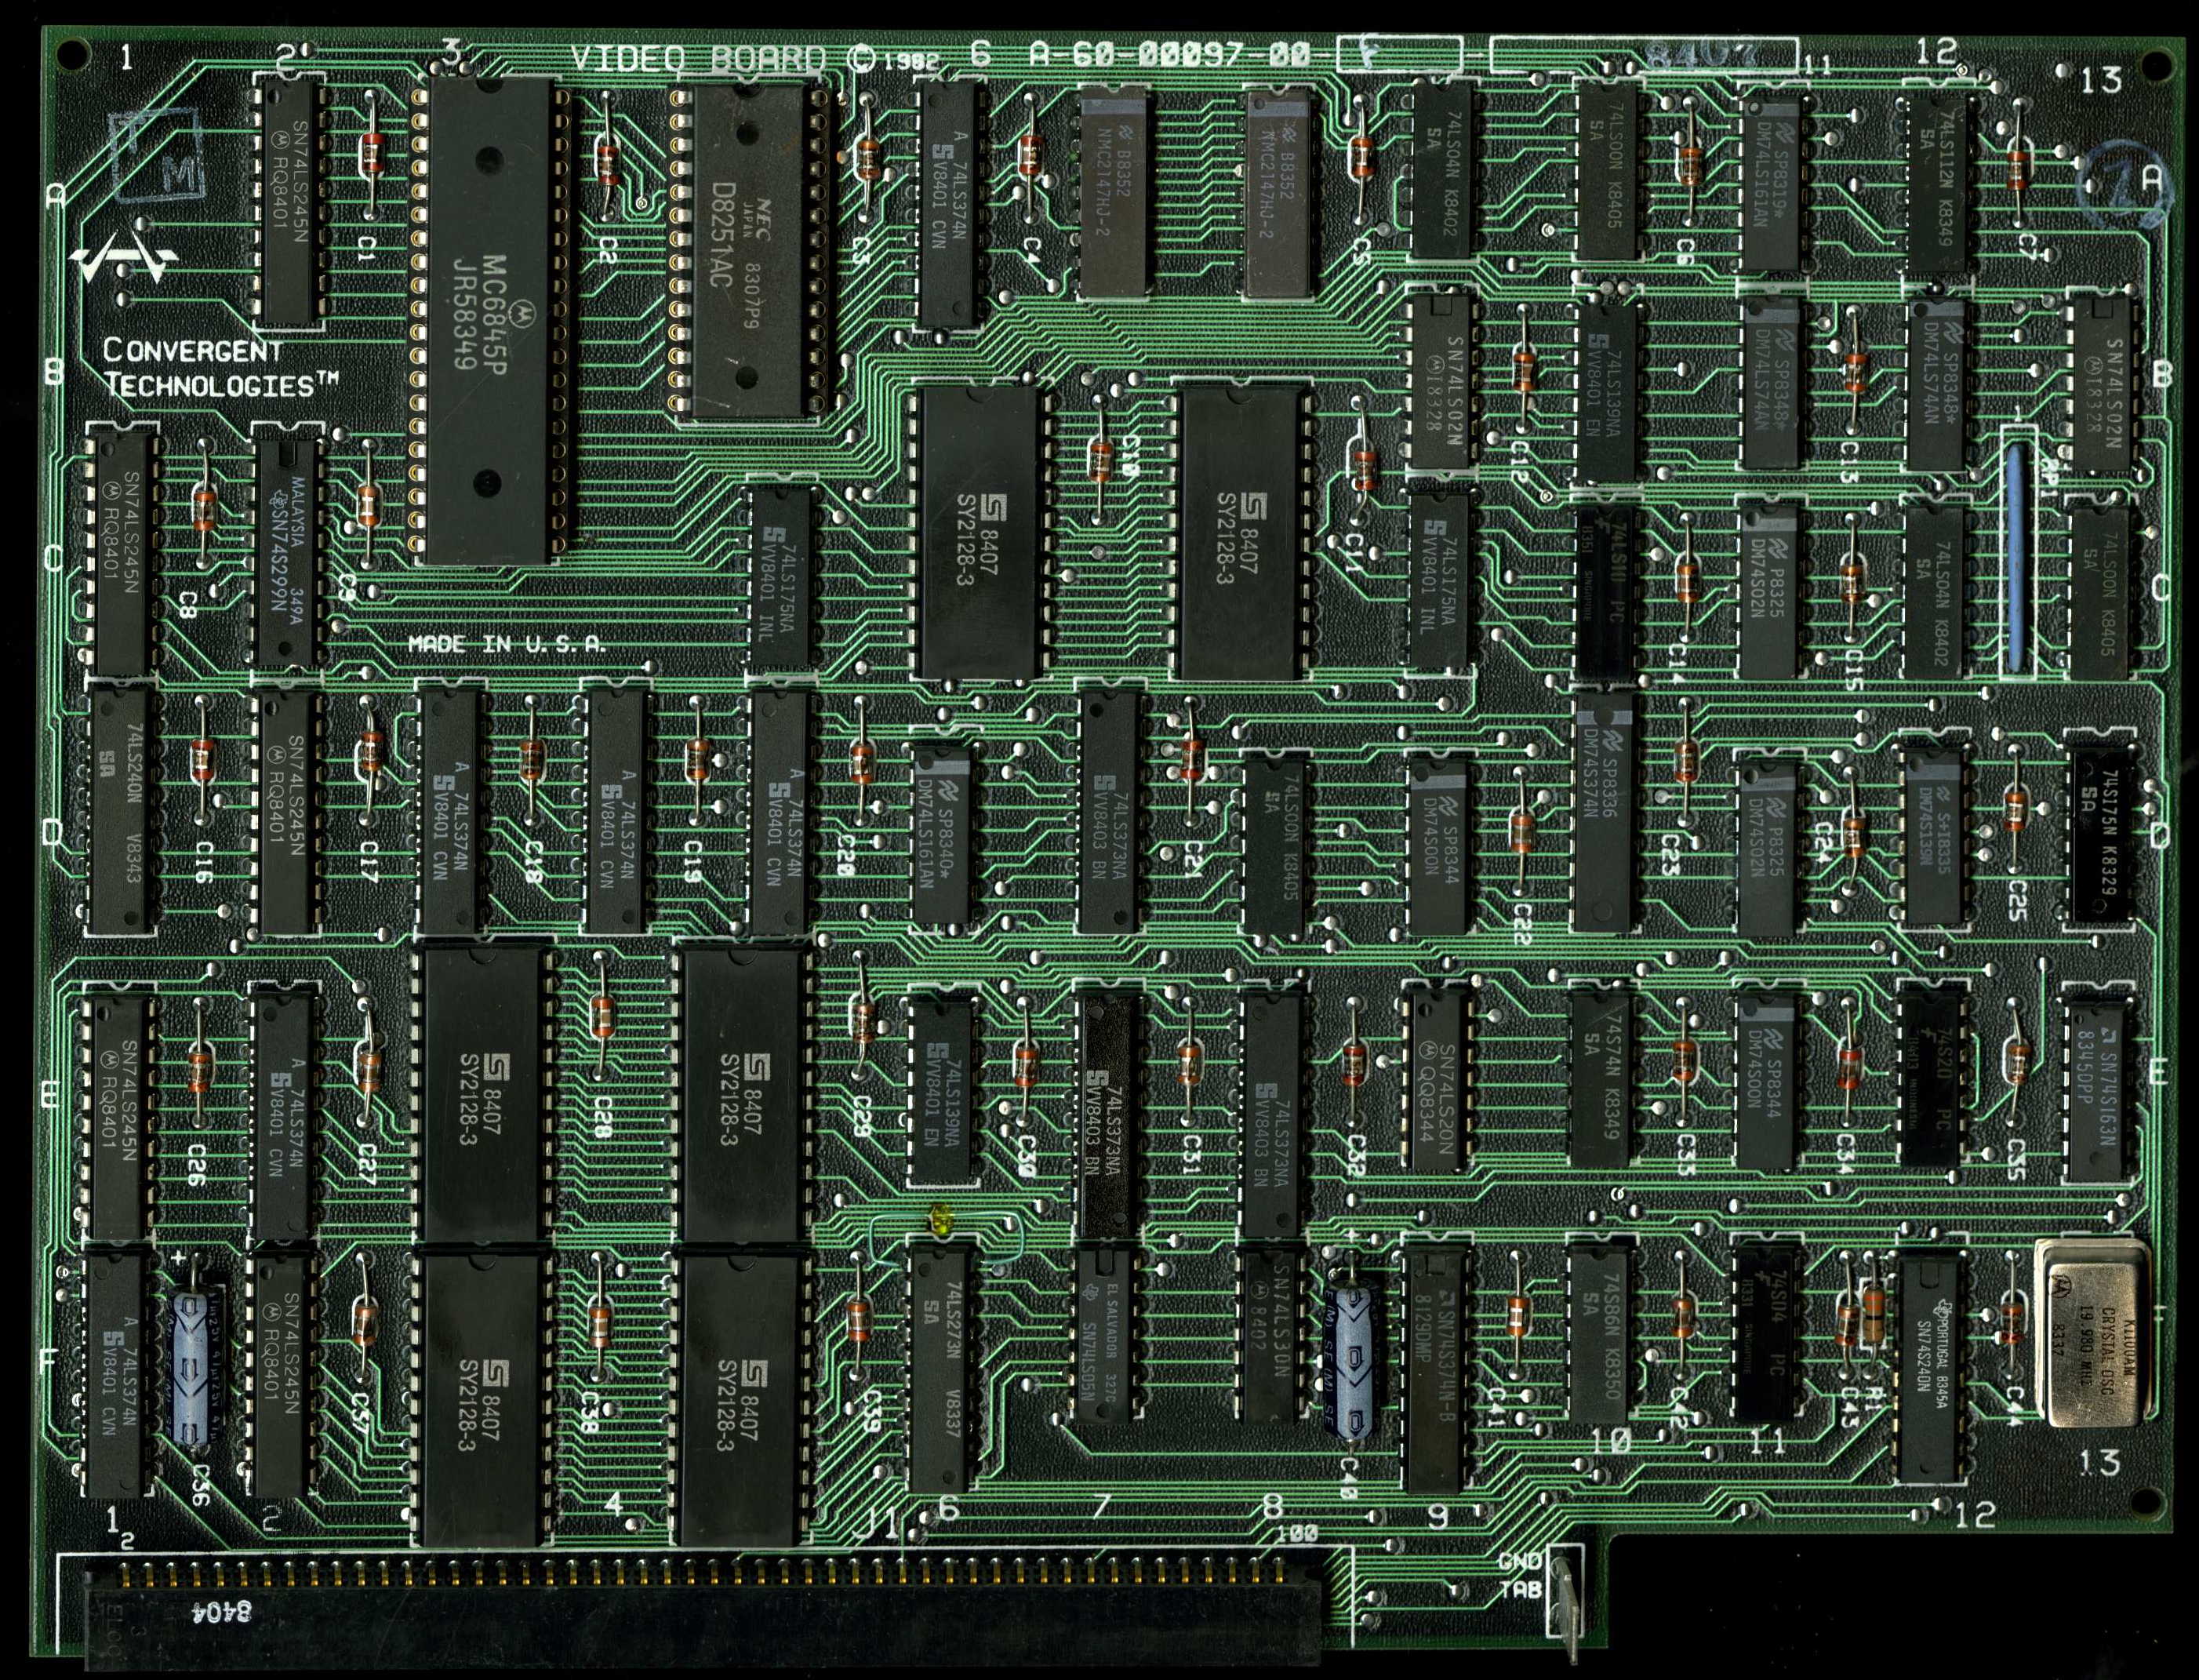Select the NEC D8251AC chip
The height and width of the screenshot is (1680, 2199).
pyautogui.click(x=750, y=250)
